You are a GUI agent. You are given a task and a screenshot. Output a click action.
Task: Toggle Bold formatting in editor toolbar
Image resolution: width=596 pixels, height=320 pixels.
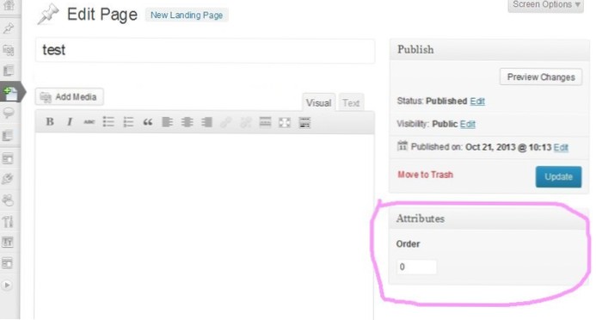point(50,122)
